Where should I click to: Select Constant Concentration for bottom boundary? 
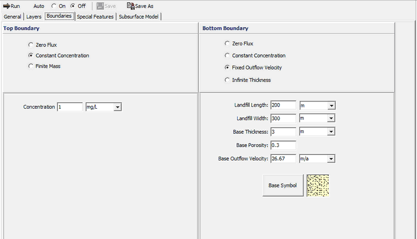[x=227, y=55]
